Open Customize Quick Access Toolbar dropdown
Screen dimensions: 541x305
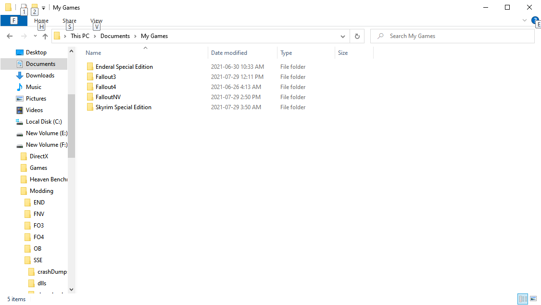pos(43,8)
